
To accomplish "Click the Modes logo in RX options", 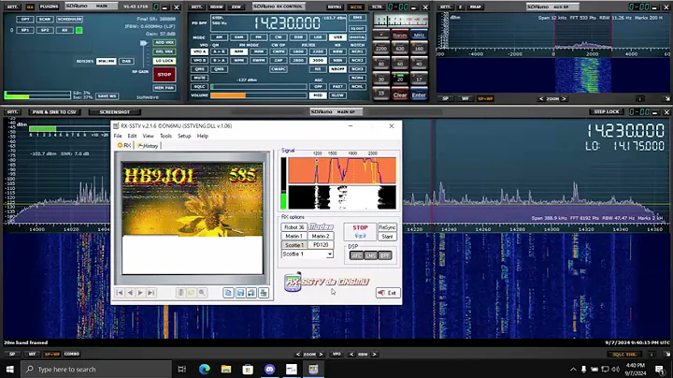I will coord(321,226).
